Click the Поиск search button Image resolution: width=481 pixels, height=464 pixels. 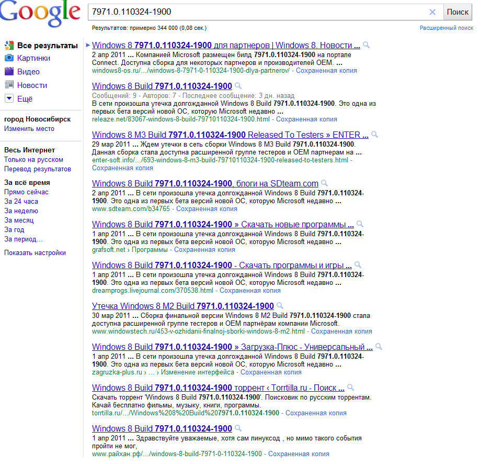pos(457,12)
